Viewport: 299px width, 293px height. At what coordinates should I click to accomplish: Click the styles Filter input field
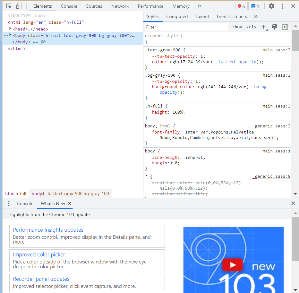[x=186, y=27]
